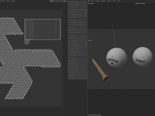Apply the Max UV command
Screen dimensions: 155x116
[77, 28]
